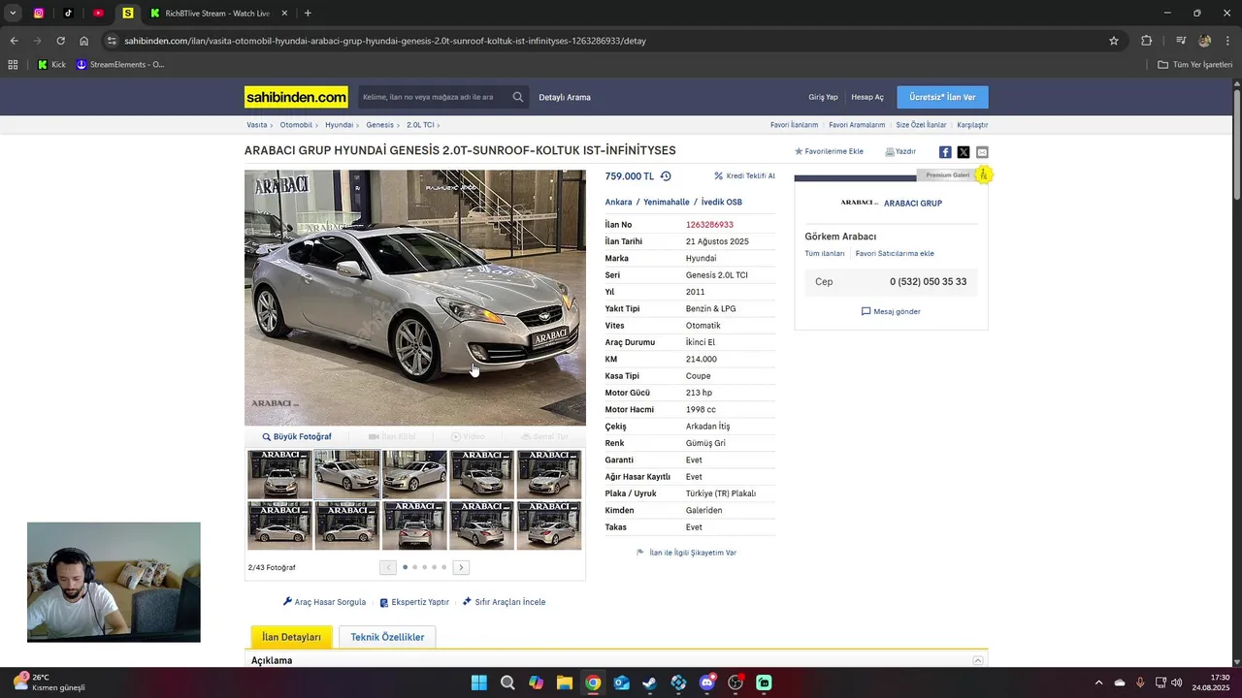Switch to Teknik Özellikler tab

click(x=387, y=637)
